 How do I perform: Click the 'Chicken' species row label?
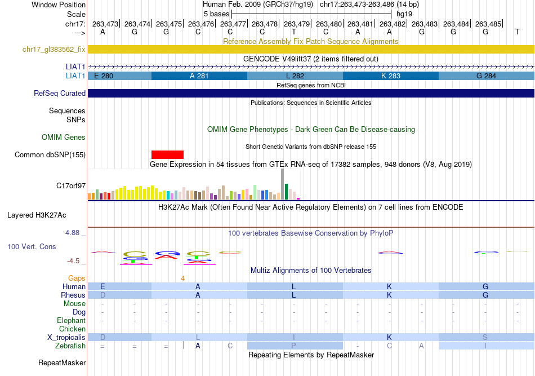pos(72,329)
